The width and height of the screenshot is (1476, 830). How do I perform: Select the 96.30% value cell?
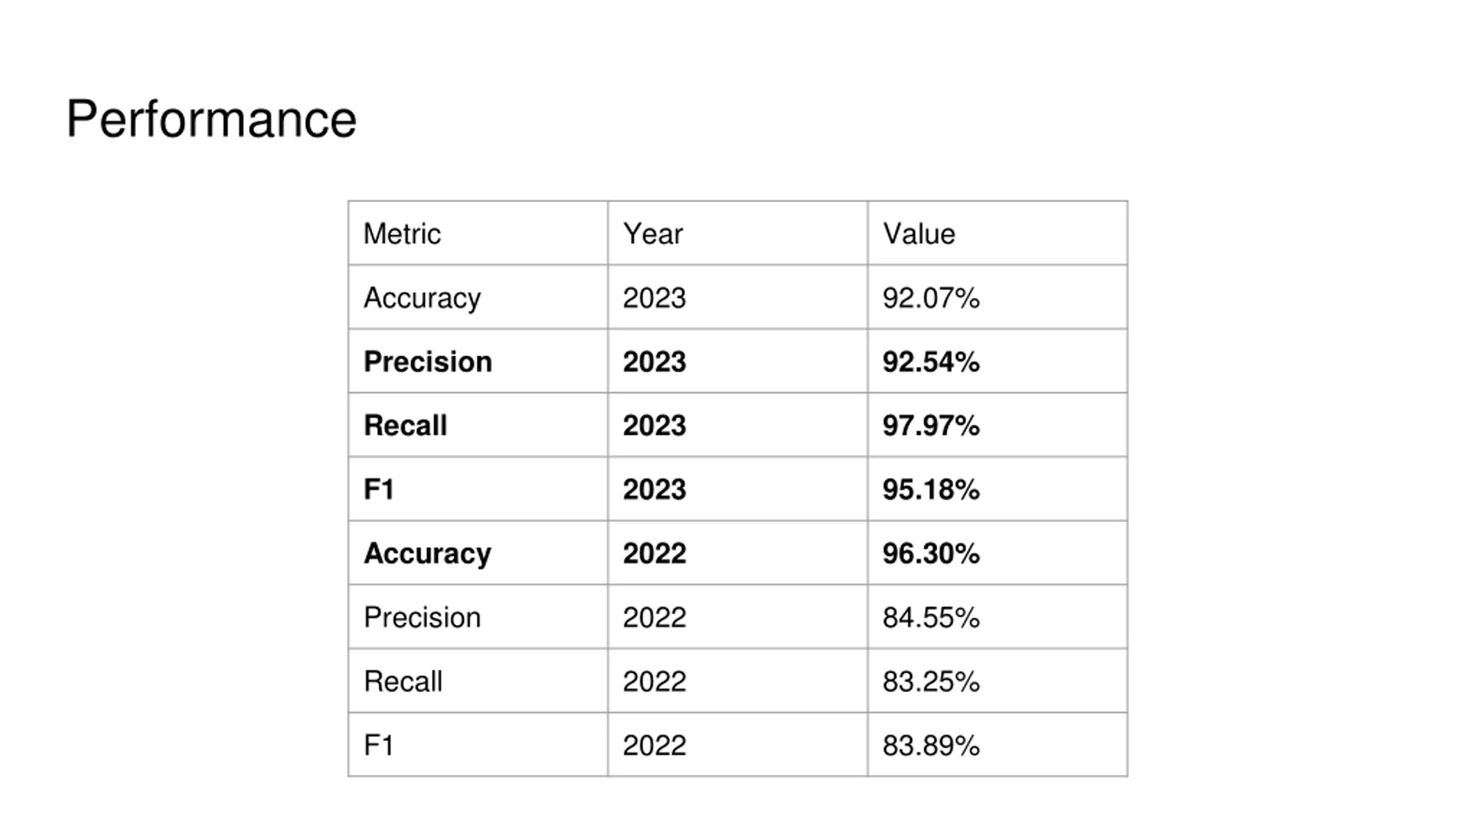(997, 553)
